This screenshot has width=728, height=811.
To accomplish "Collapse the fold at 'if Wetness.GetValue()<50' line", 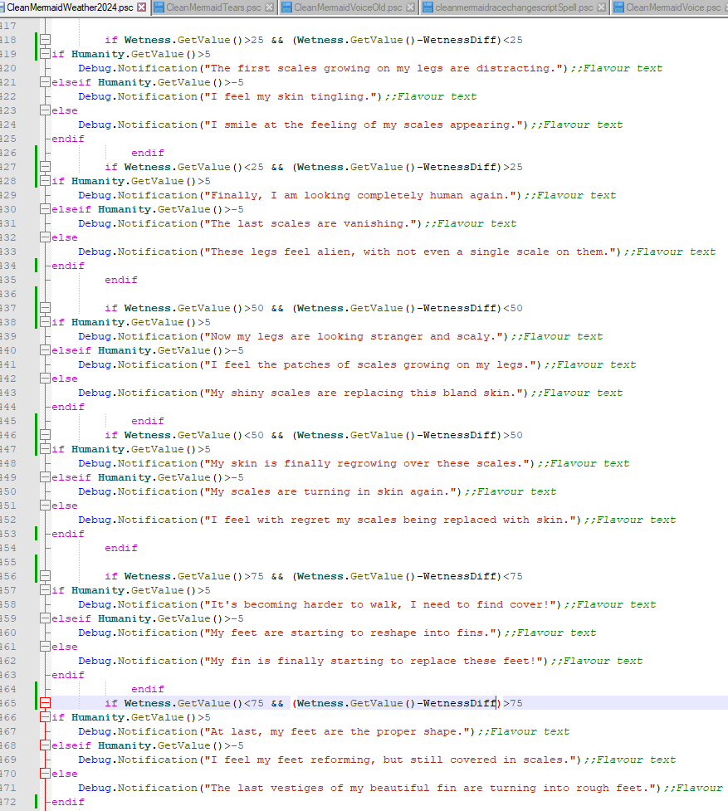I will [46, 435].
